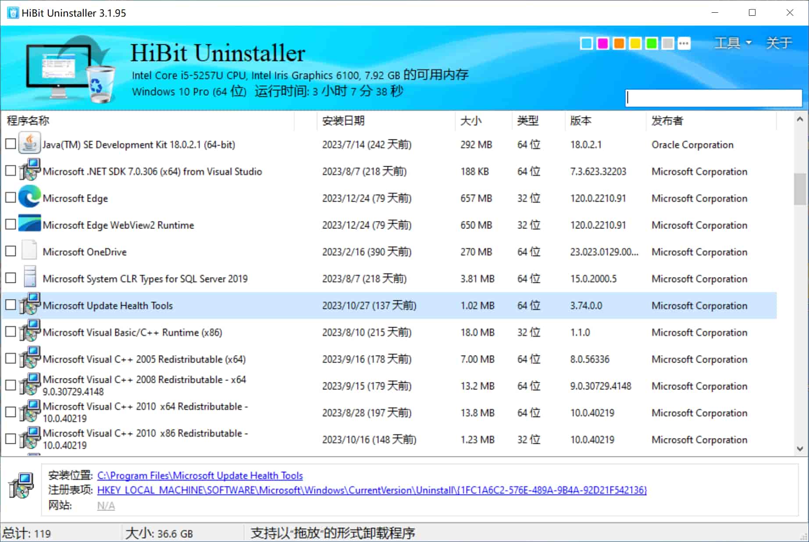Open the HKEY_LOCAL_MACHINE registry key link
809x542 pixels.
coord(372,490)
